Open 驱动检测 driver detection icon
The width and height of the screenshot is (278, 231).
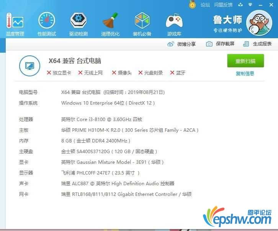point(78,24)
